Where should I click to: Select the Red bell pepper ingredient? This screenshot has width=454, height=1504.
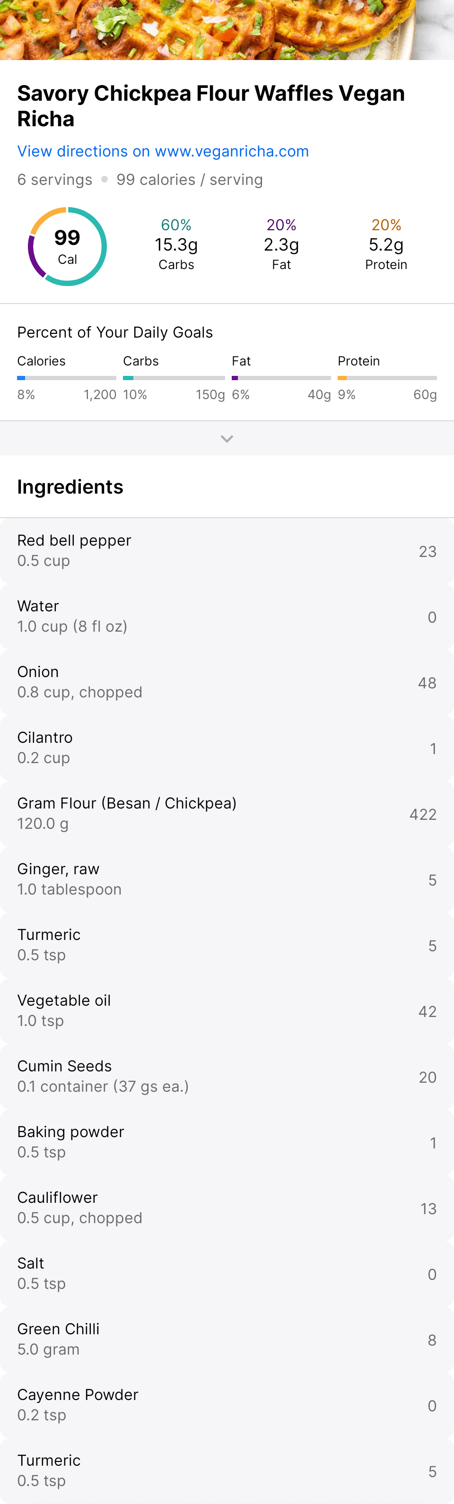pyautogui.click(x=227, y=550)
